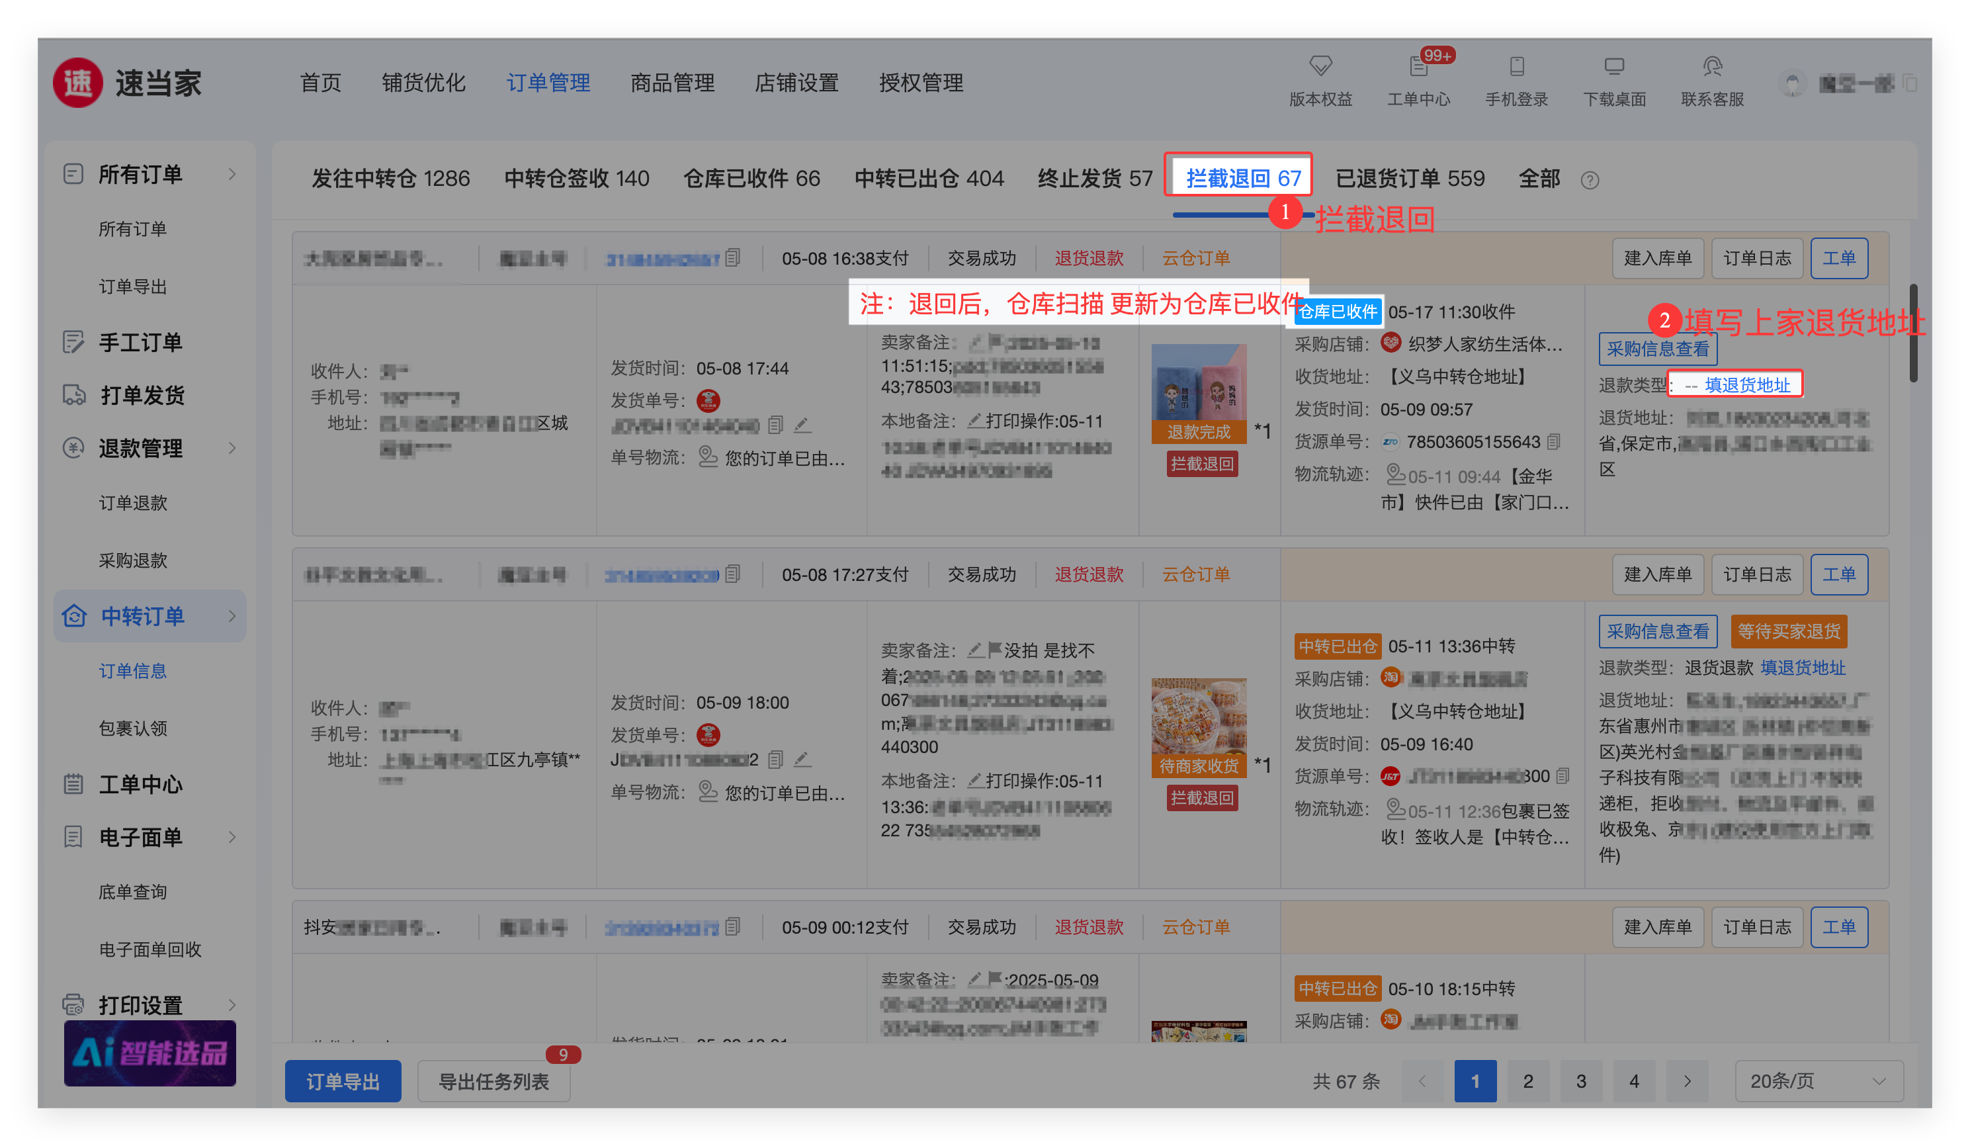Click the 手机登录 phone icon

coord(1517,66)
